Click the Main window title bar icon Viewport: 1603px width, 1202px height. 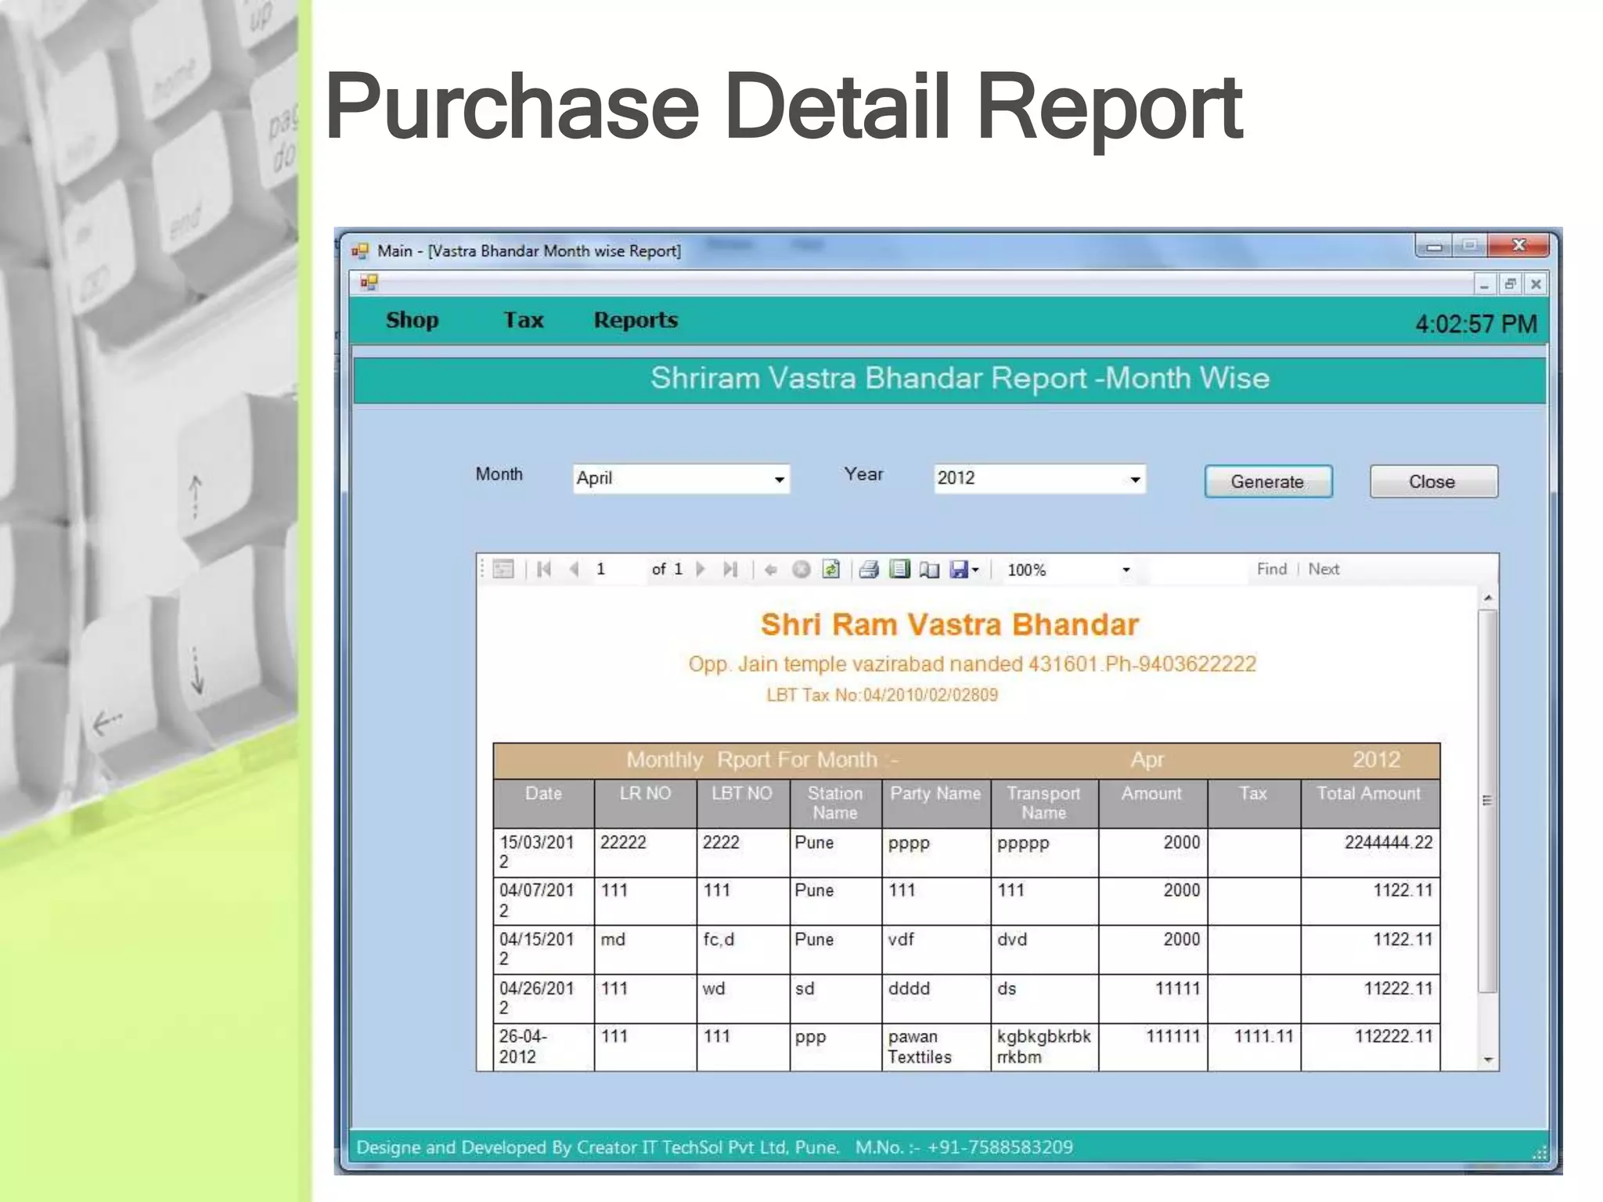click(360, 250)
